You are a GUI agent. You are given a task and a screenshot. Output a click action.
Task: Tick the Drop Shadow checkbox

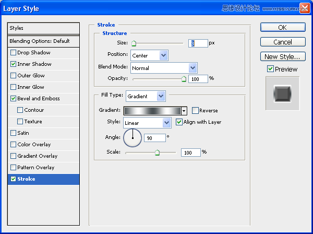[x=13, y=53]
